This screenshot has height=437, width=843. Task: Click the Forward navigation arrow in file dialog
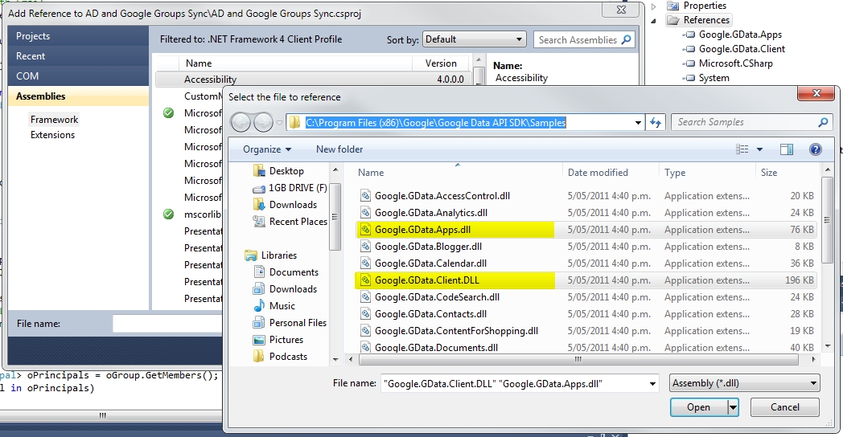pyautogui.click(x=263, y=123)
